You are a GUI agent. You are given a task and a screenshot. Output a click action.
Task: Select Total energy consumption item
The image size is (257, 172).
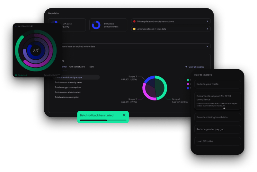68,87
